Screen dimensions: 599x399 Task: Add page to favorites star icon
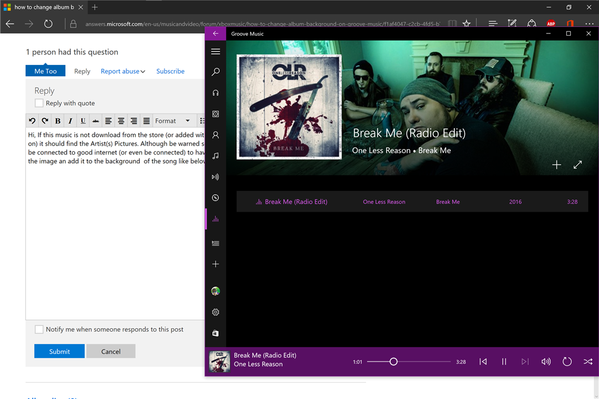tap(466, 24)
